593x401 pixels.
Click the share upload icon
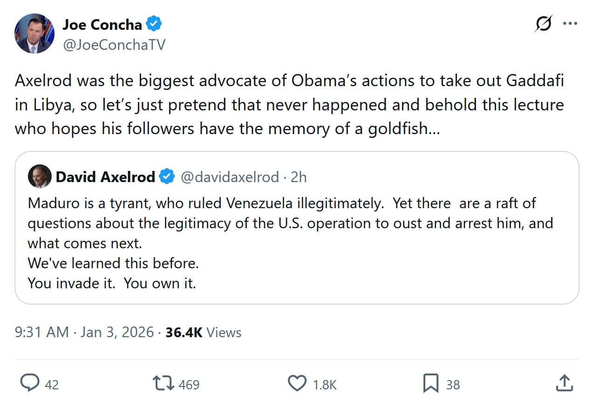pyautogui.click(x=565, y=383)
